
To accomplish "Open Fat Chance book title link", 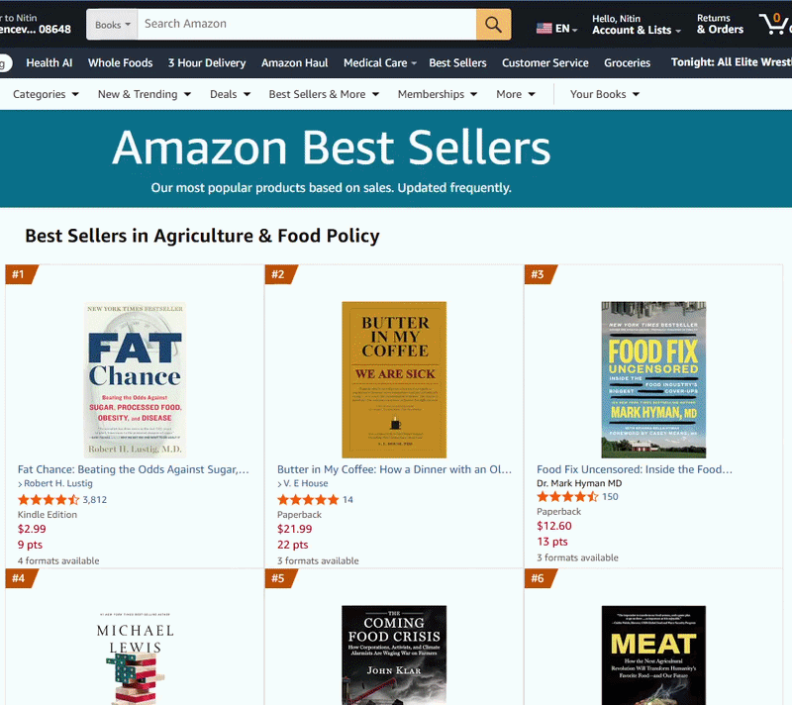I will pyautogui.click(x=134, y=469).
